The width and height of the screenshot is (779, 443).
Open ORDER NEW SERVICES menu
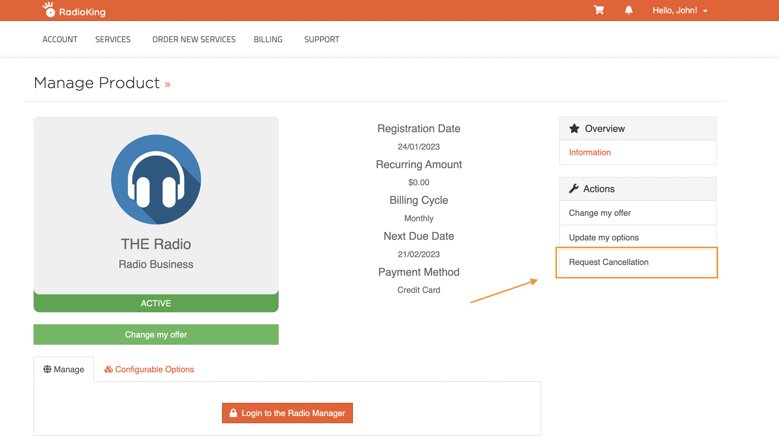194,39
